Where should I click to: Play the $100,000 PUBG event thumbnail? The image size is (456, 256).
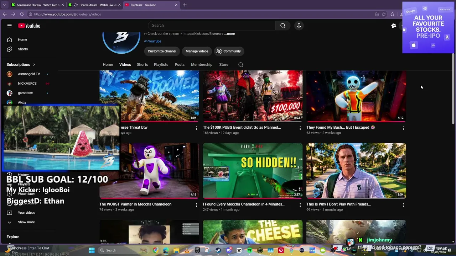point(253,96)
